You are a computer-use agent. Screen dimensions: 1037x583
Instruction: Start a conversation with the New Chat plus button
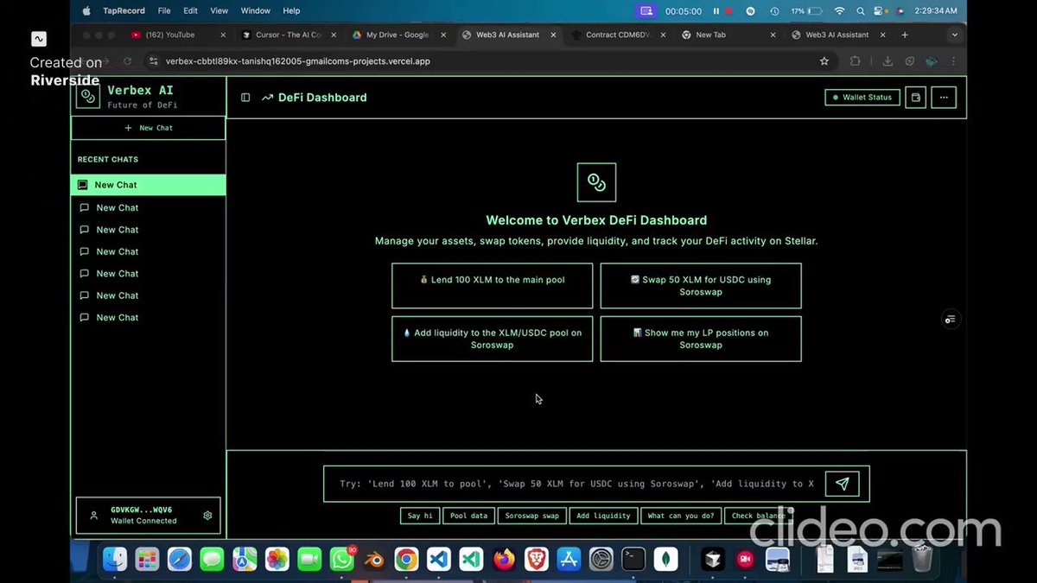point(148,128)
